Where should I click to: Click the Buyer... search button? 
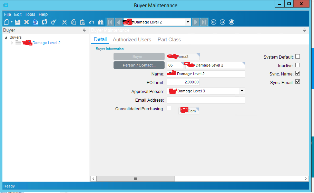pyautogui.click(x=139, y=57)
